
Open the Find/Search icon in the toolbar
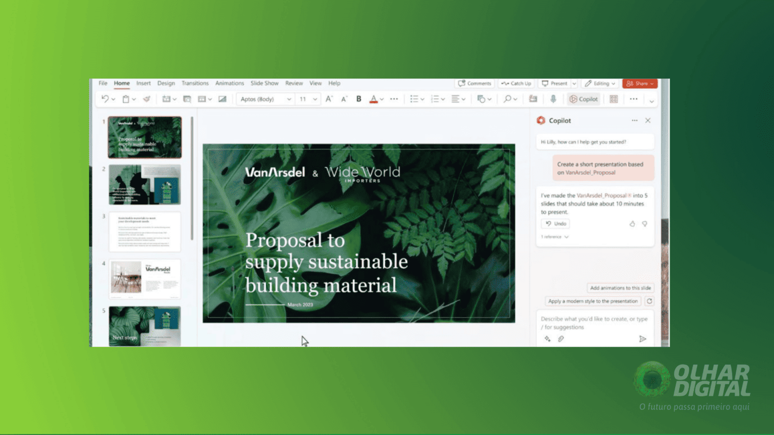[508, 99]
